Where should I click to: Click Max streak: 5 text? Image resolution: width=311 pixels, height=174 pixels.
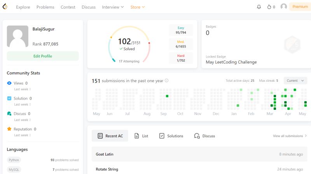click(x=268, y=81)
